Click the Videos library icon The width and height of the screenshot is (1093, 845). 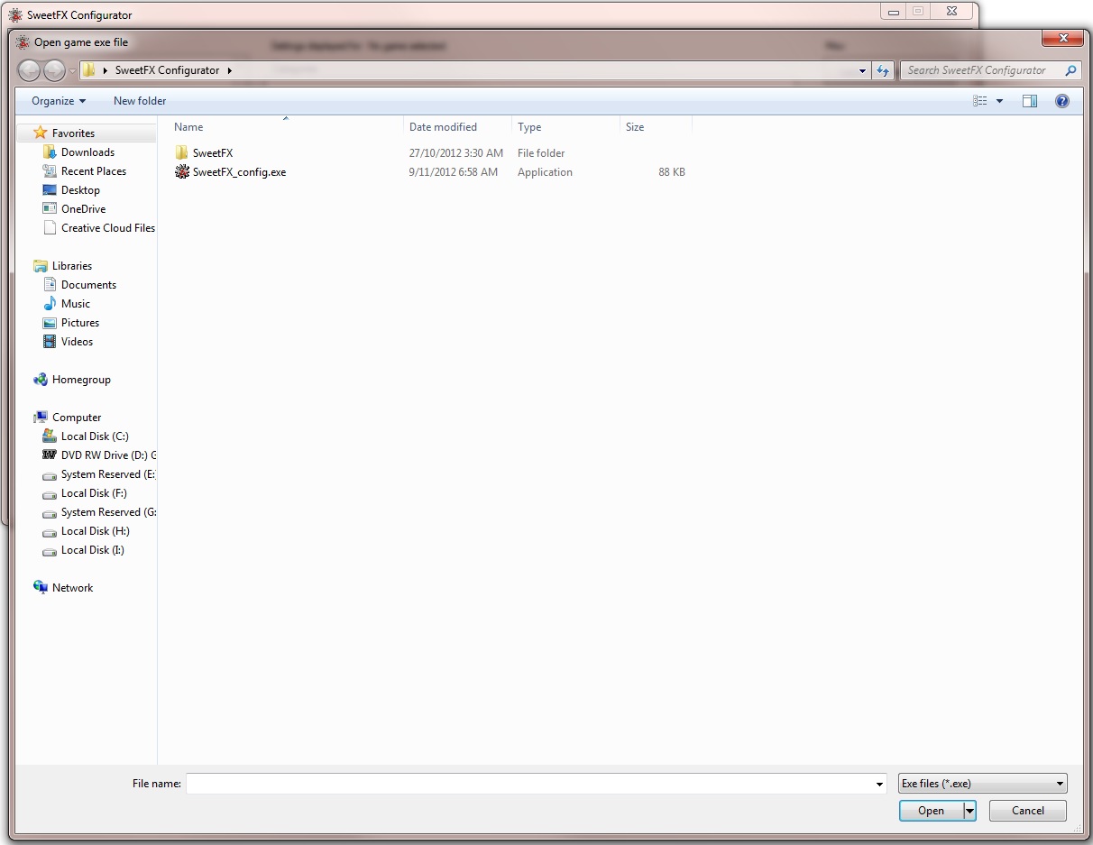[x=51, y=342]
